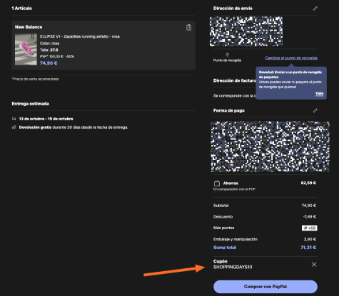Screen dimensions: 339x296
Task: Click the 13 de octubre - 15 de octubre dates
Action: point(46,119)
